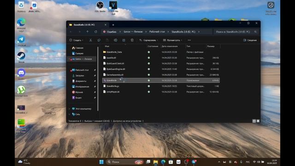Click the Rename icon in Explorer toolbar
Viewport: 295px width, 166px height.
115,40
